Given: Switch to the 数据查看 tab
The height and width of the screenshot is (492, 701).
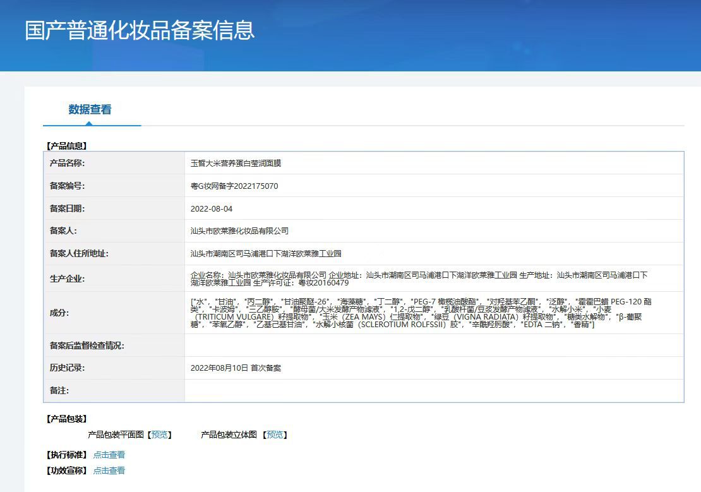Looking at the screenshot, I should (x=90, y=110).
